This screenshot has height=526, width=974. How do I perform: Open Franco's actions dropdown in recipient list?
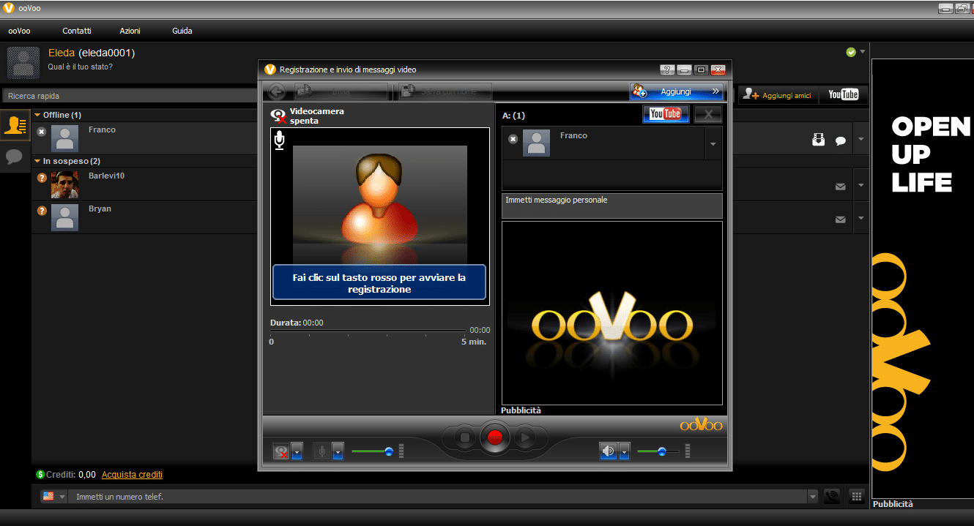pos(713,143)
